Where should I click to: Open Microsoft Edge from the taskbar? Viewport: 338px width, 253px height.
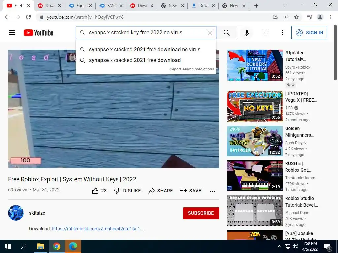click(73, 246)
